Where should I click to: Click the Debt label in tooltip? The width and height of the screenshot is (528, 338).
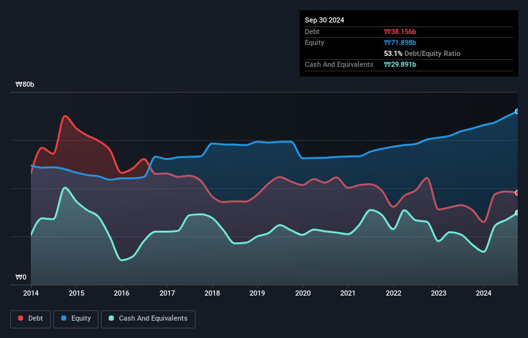312,31
